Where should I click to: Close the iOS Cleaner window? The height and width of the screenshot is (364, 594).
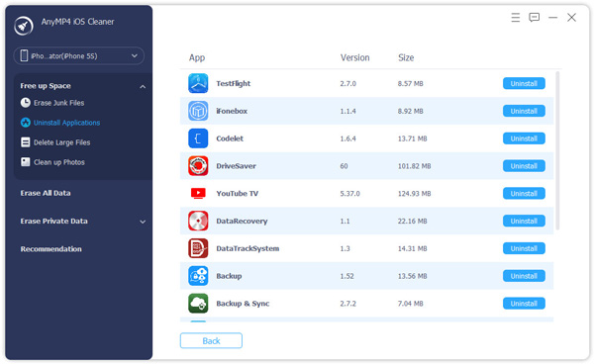(571, 18)
